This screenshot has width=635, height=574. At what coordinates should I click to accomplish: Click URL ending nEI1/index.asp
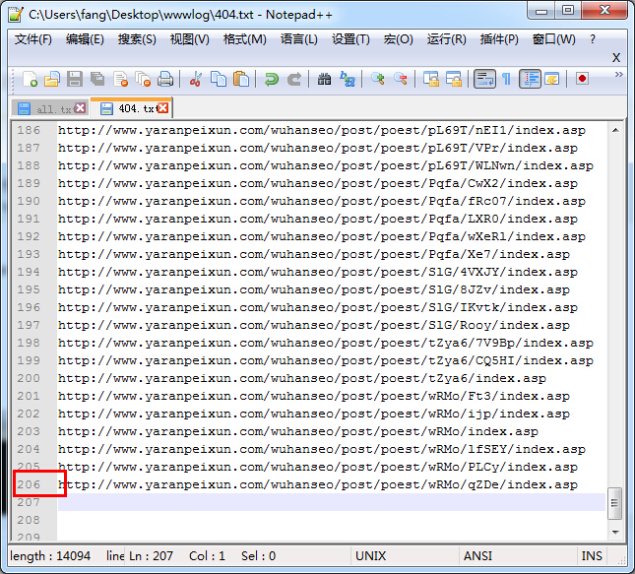[322, 130]
